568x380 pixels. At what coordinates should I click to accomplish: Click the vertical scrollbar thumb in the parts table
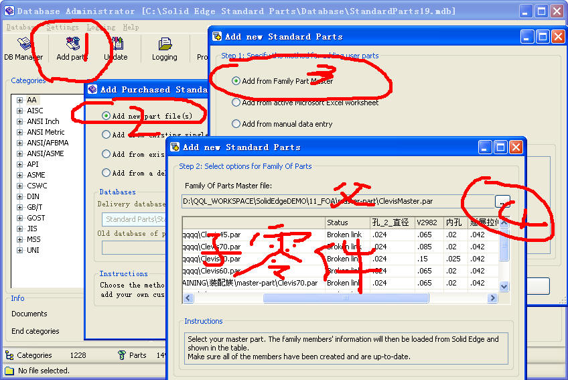[x=504, y=245]
